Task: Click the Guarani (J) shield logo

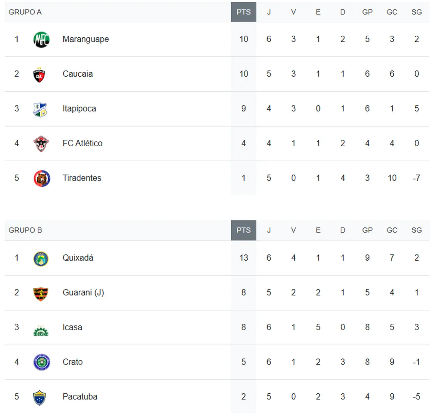Action: pyautogui.click(x=40, y=294)
